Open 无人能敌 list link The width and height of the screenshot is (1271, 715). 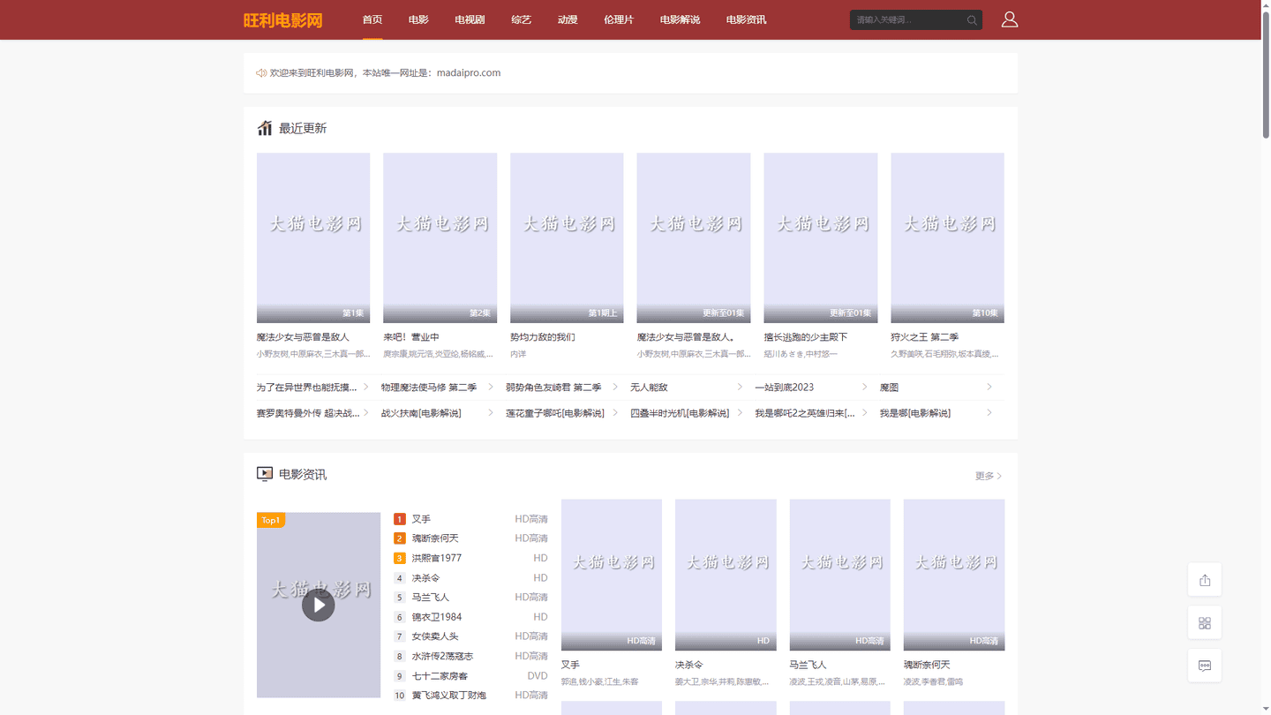[x=649, y=388]
